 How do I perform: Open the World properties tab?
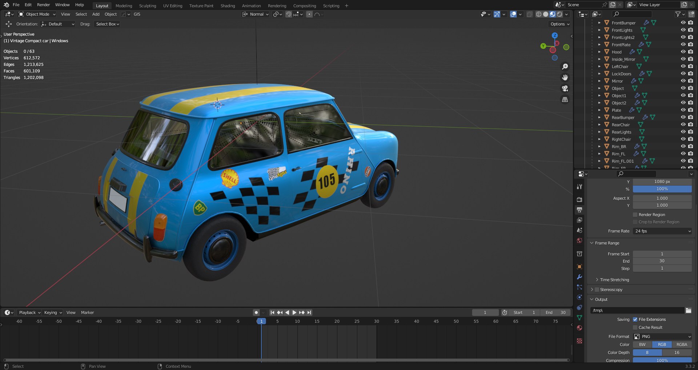[x=579, y=240]
